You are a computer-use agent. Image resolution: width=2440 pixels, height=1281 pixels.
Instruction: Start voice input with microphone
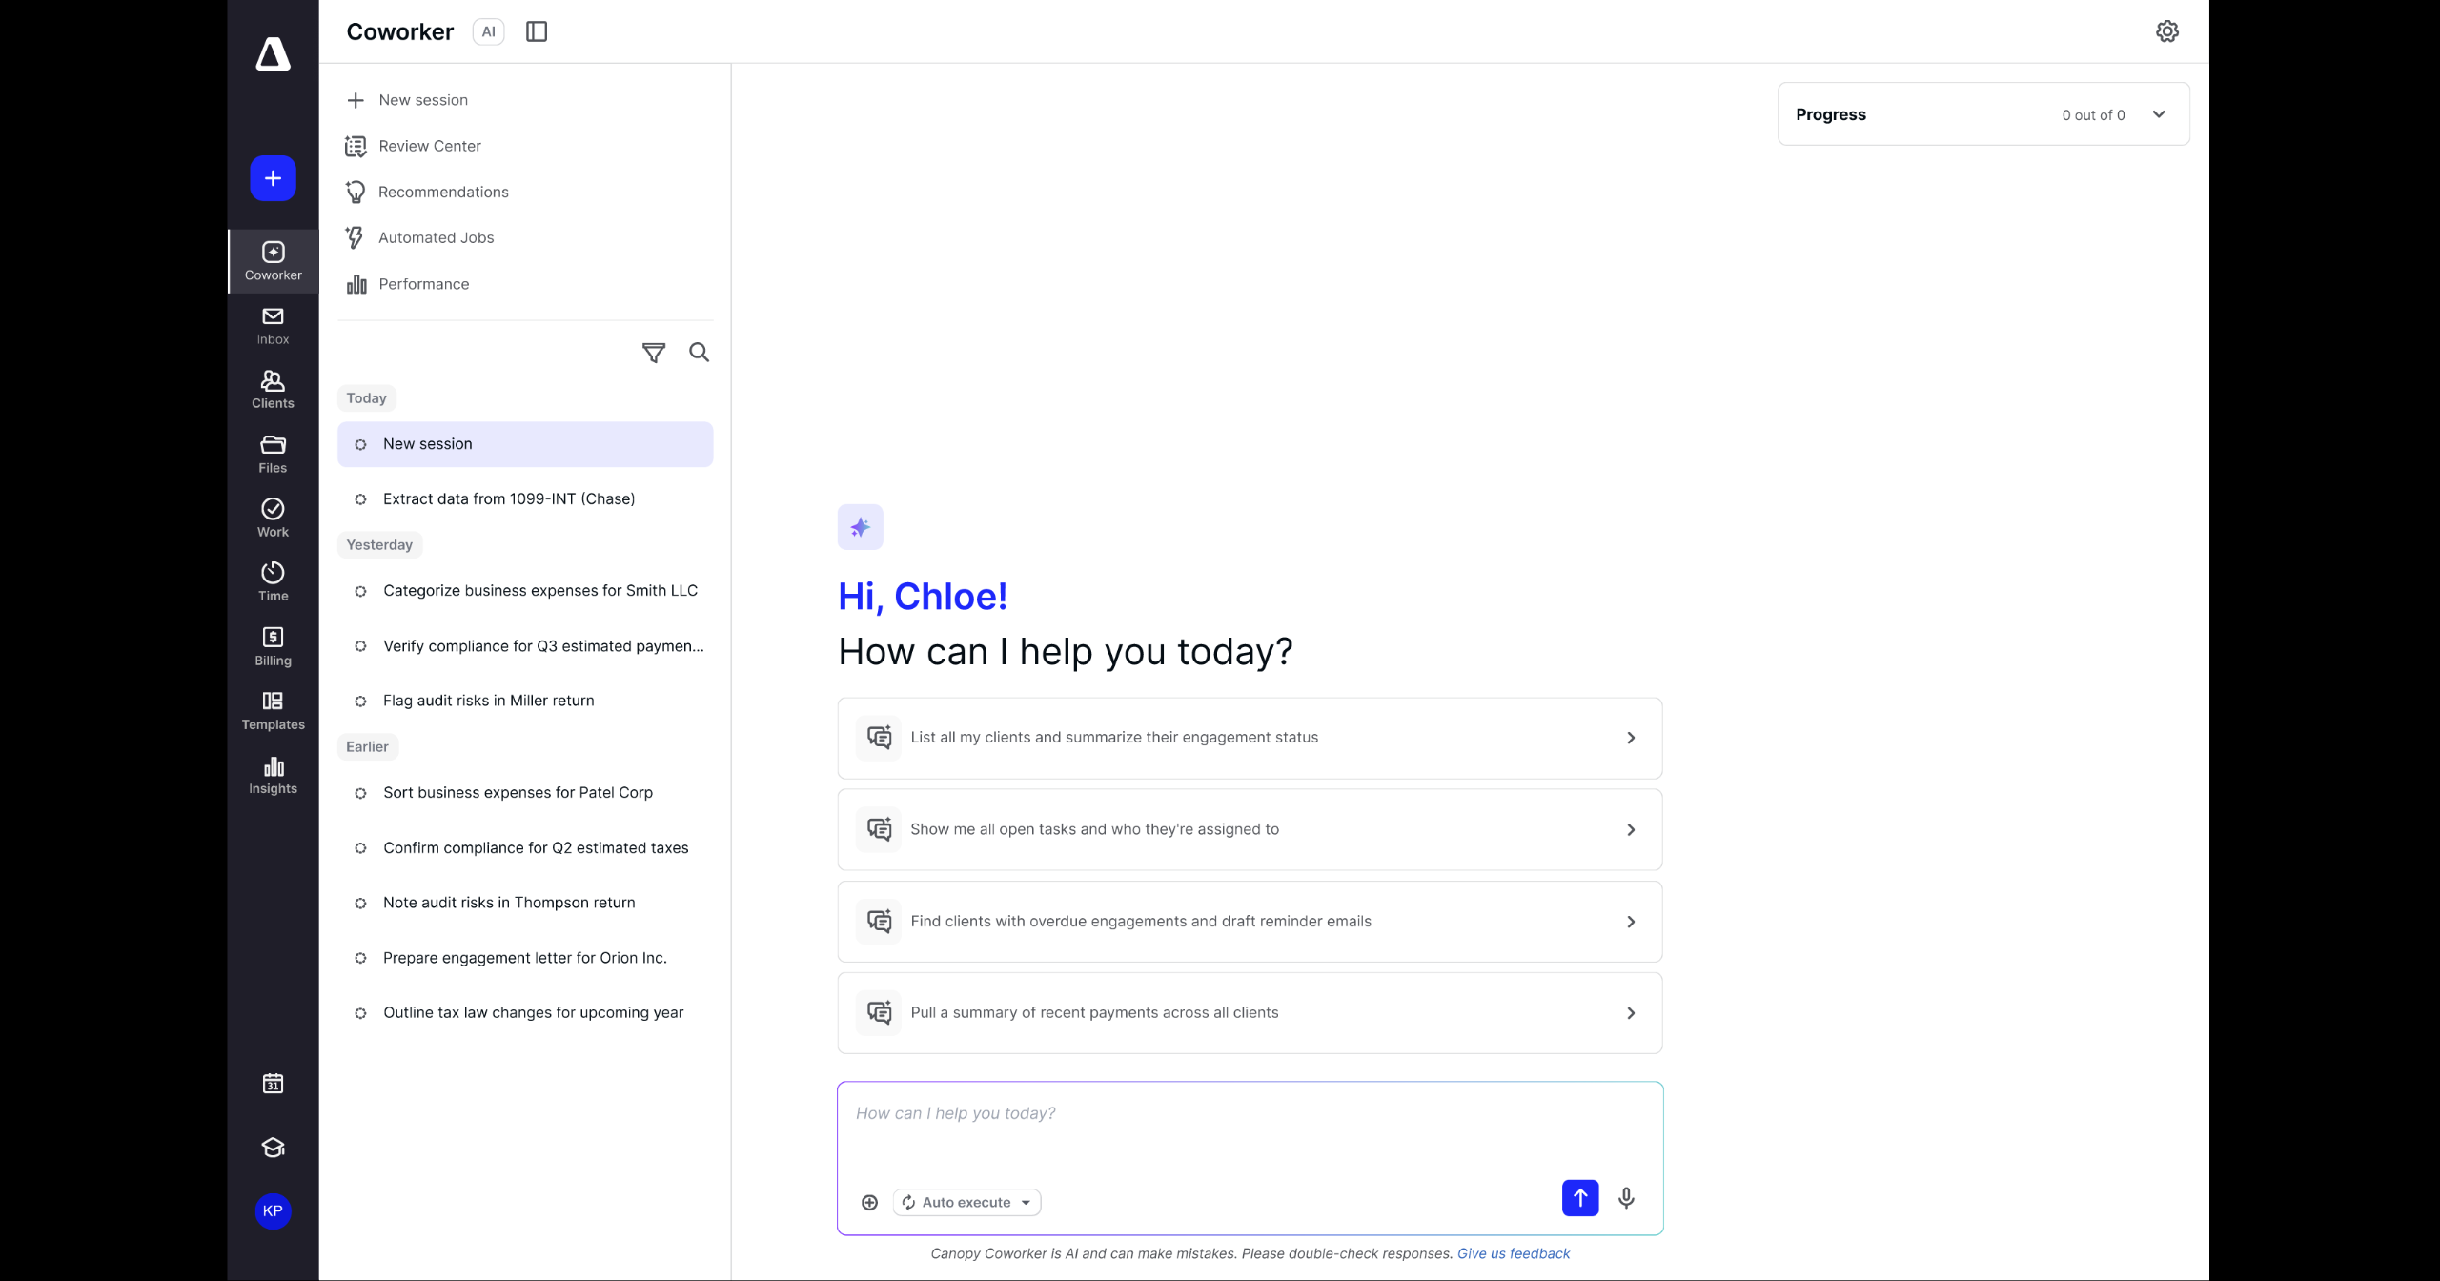point(1626,1198)
